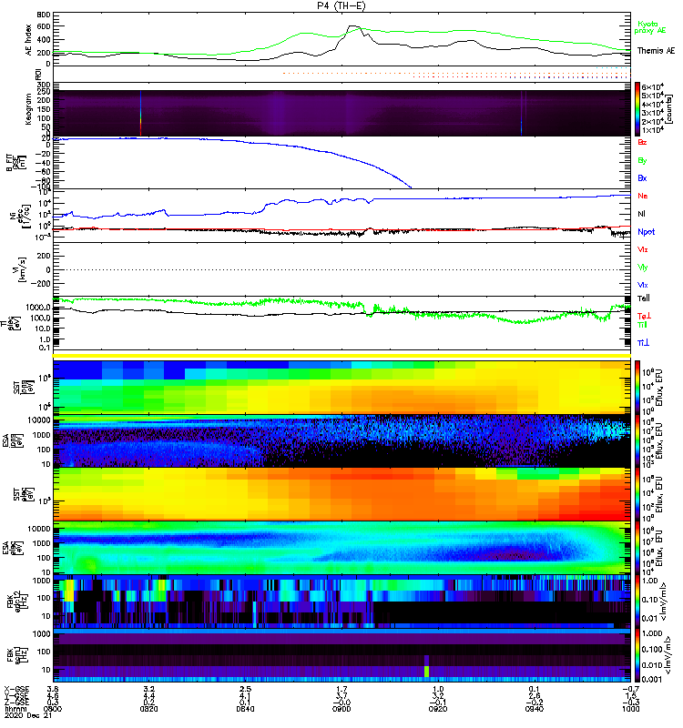
Task: Click the "6×10⁴" tick on Keogram color bar
Action: coord(652,86)
